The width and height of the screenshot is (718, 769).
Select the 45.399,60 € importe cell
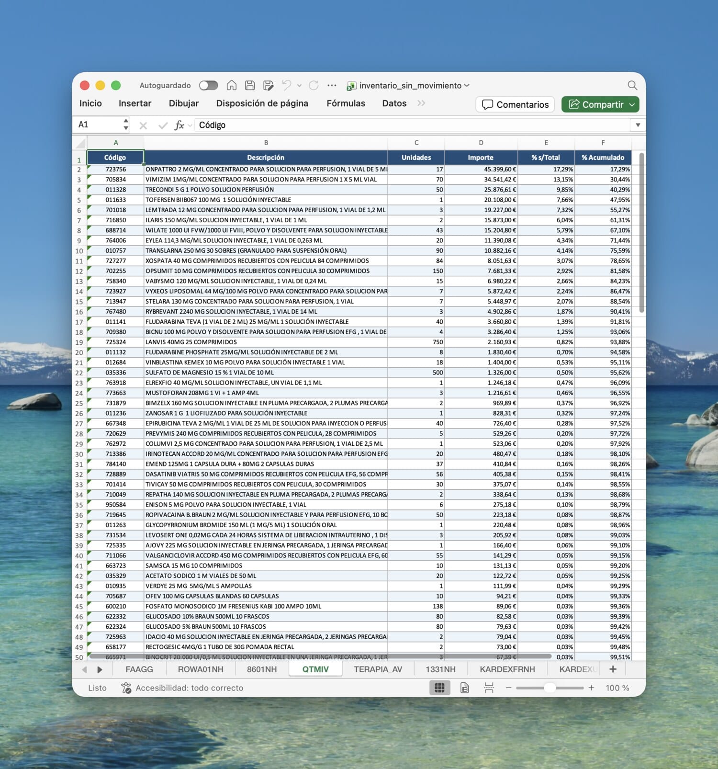(x=481, y=170)
